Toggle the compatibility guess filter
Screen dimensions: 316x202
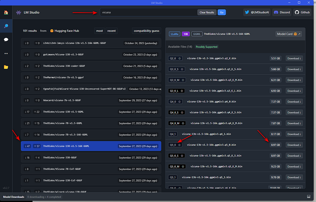[147, 31]
